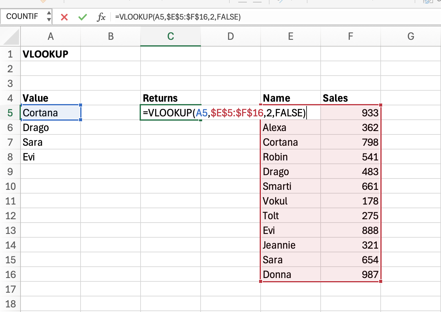The image size is (441, 312).
Task: Click cell A7 containing Sara
Action: [51, 142]
